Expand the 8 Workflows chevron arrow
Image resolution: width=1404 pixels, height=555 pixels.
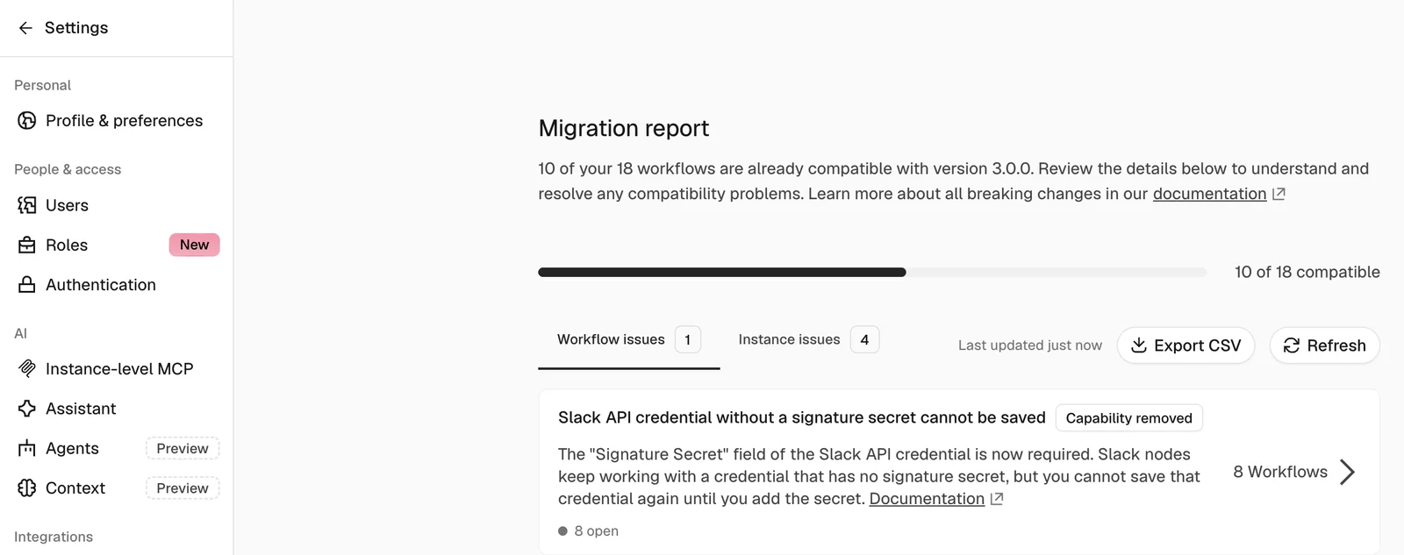(x=1348, y=472)
